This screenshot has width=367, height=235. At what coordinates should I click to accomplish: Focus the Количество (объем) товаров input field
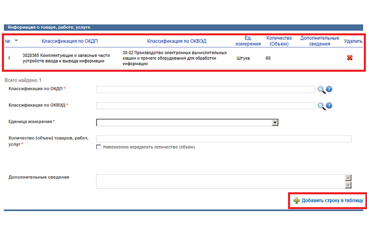pyautogui.click(x=224, y=138)
